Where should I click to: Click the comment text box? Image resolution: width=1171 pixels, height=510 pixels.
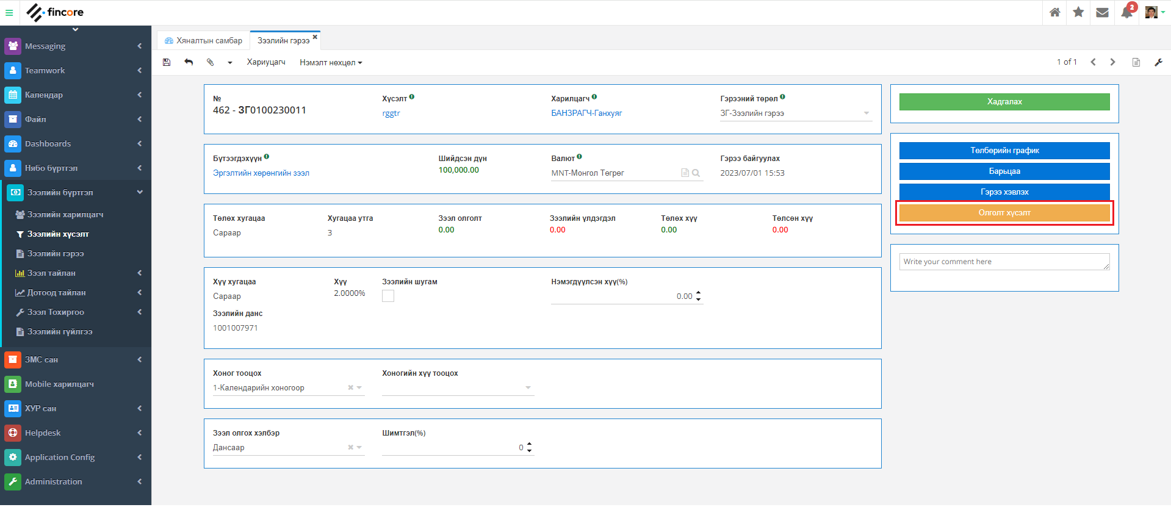(x=1004, y=262)
